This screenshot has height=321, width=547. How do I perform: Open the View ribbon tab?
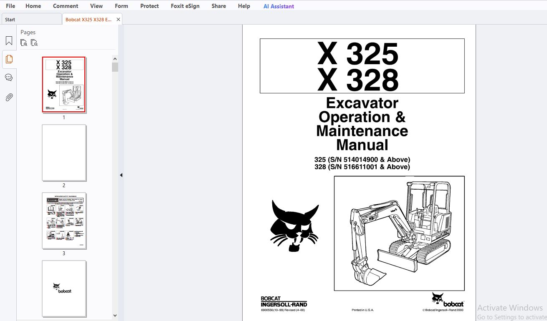96,6
